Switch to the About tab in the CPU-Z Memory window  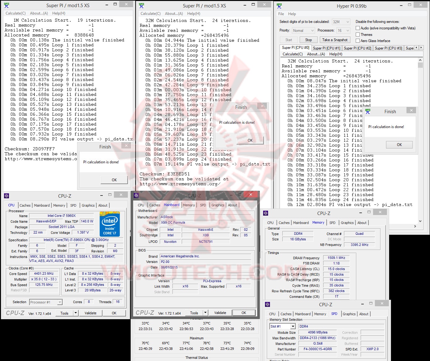(362, 223)
